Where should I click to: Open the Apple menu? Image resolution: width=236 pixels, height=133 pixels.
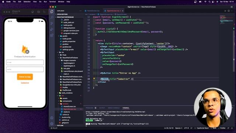tap(3, 1)
